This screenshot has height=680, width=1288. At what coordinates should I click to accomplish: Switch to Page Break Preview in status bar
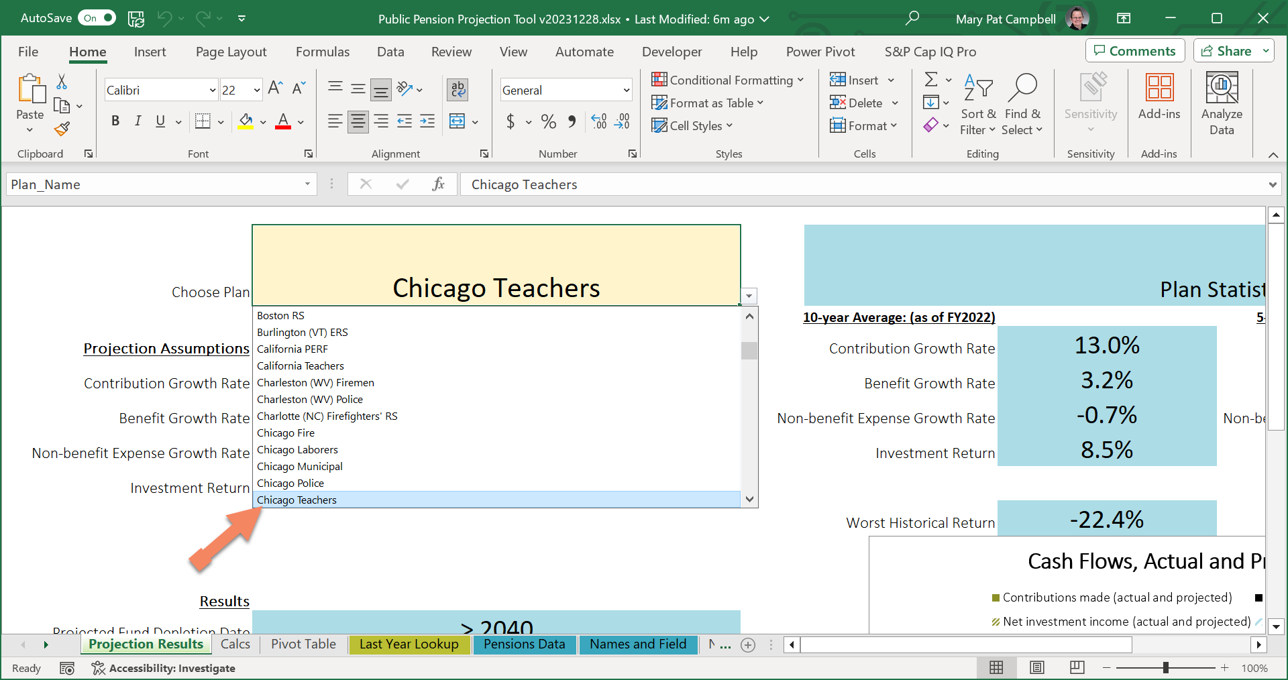coord(1077,667)
